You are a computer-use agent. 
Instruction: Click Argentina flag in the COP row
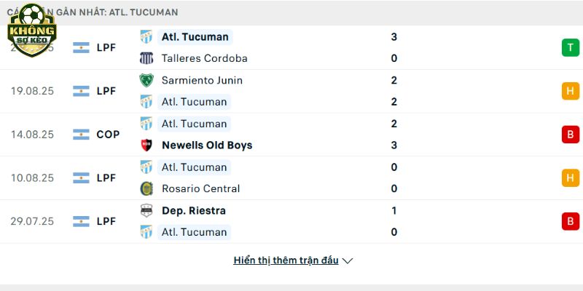(81, 135)
